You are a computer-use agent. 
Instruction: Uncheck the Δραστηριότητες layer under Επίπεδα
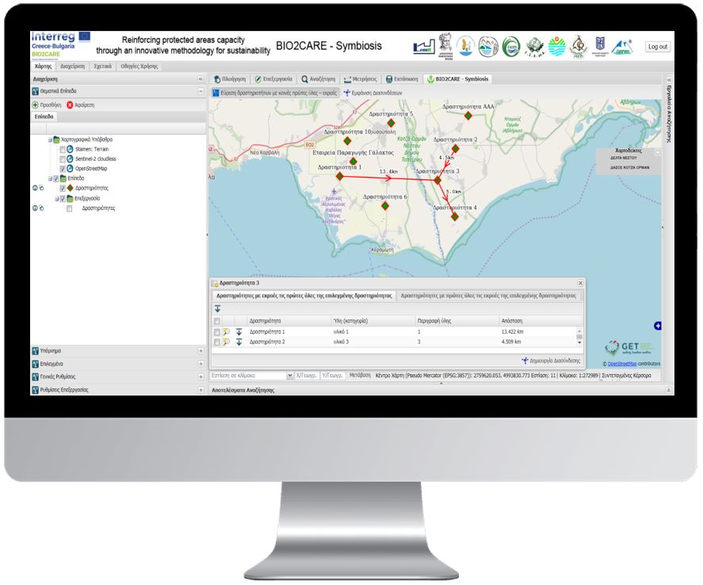(63, 189)
